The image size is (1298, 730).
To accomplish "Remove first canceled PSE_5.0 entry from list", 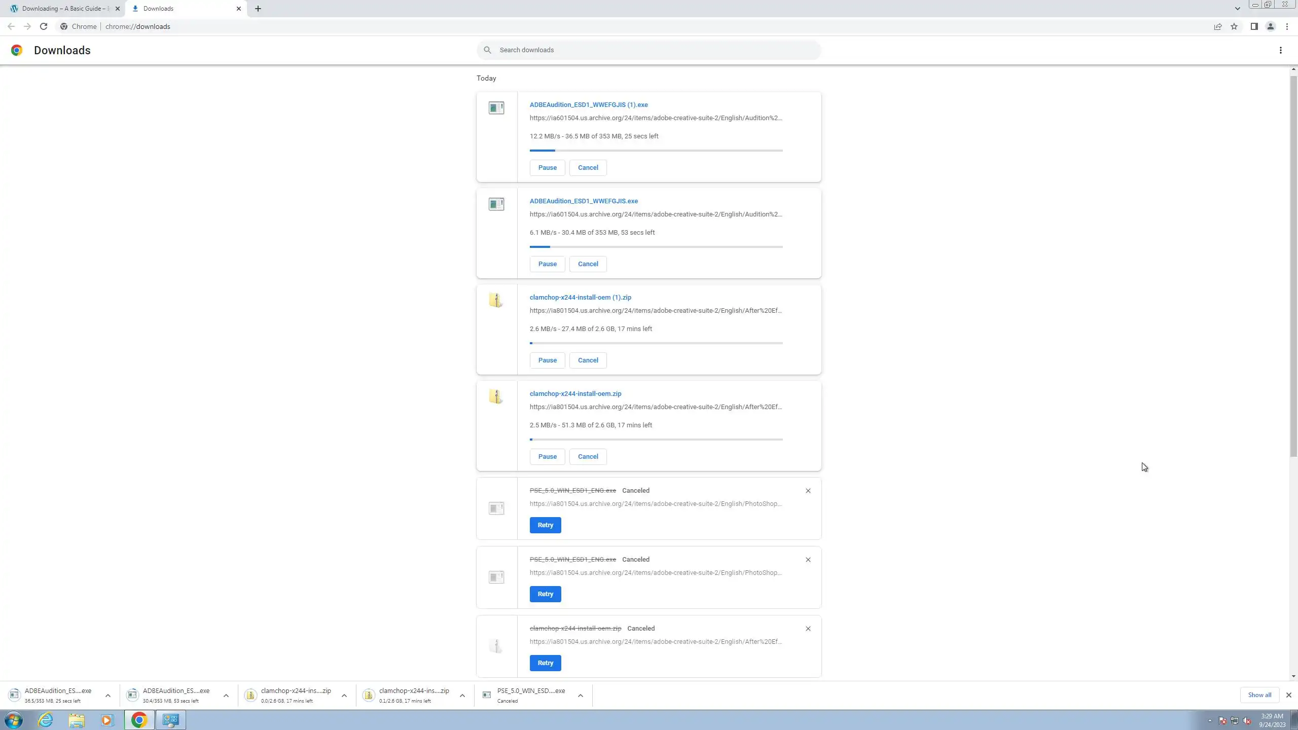I will [x=808, y=491].
